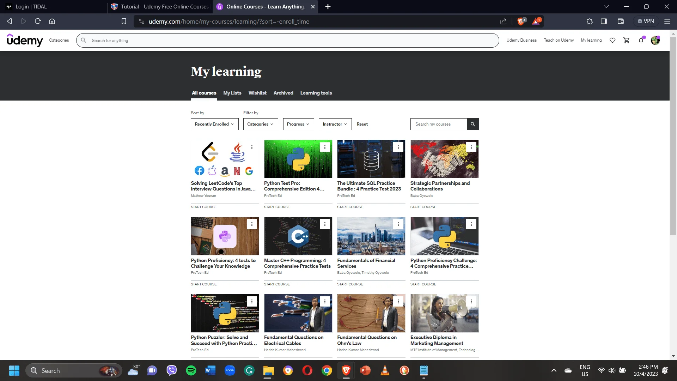Switch to the Login | TIDAL browser tab
The image size is (677, 381).
(x=53, y=7)
